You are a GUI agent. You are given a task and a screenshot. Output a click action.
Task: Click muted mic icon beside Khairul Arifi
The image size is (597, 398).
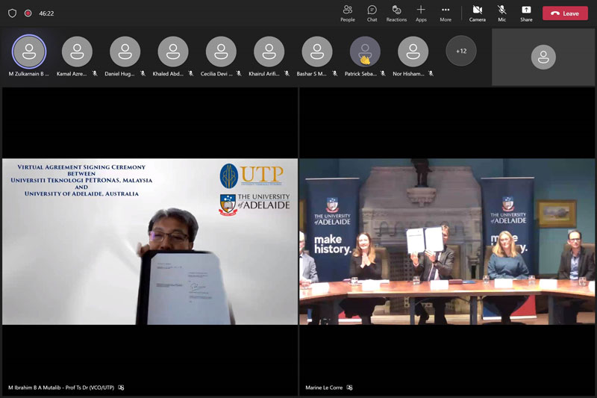pyautogui.click(x=287, y=73)
